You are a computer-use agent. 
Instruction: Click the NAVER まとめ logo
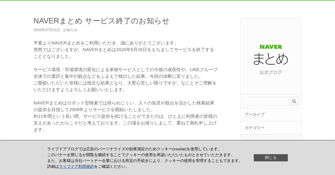pos(271,55)
